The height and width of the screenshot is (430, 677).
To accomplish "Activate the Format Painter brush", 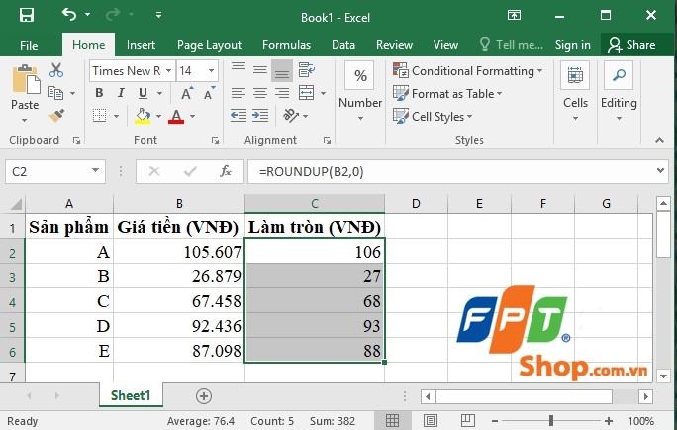I will point(56,116).
